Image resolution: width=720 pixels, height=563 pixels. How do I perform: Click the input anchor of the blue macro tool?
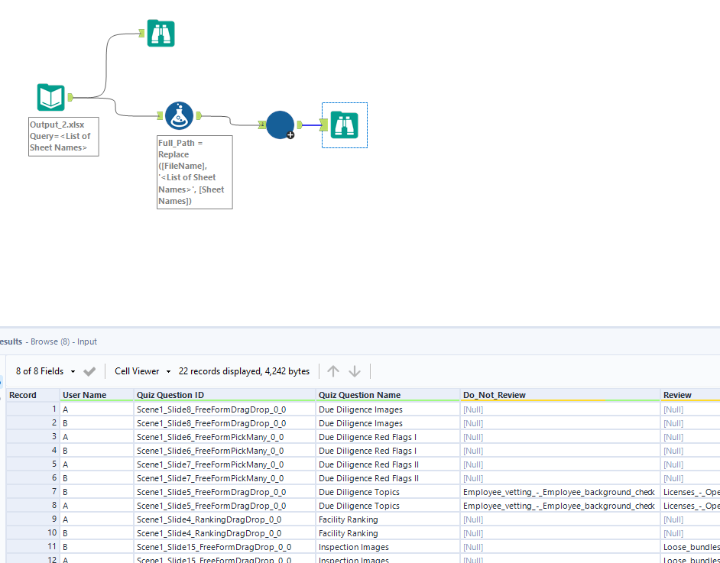[x=262, y=125]
